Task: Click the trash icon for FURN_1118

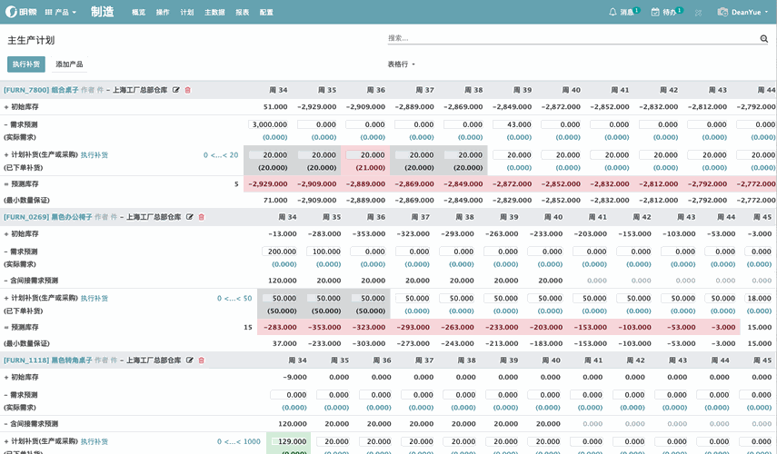Action: pos(202,360)
